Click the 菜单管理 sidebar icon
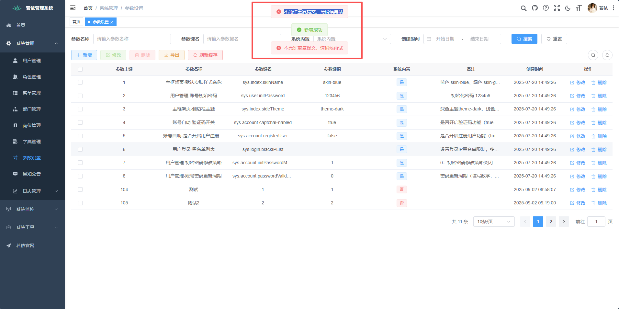Screen dimensions: 619x309 tap(15, 93)
